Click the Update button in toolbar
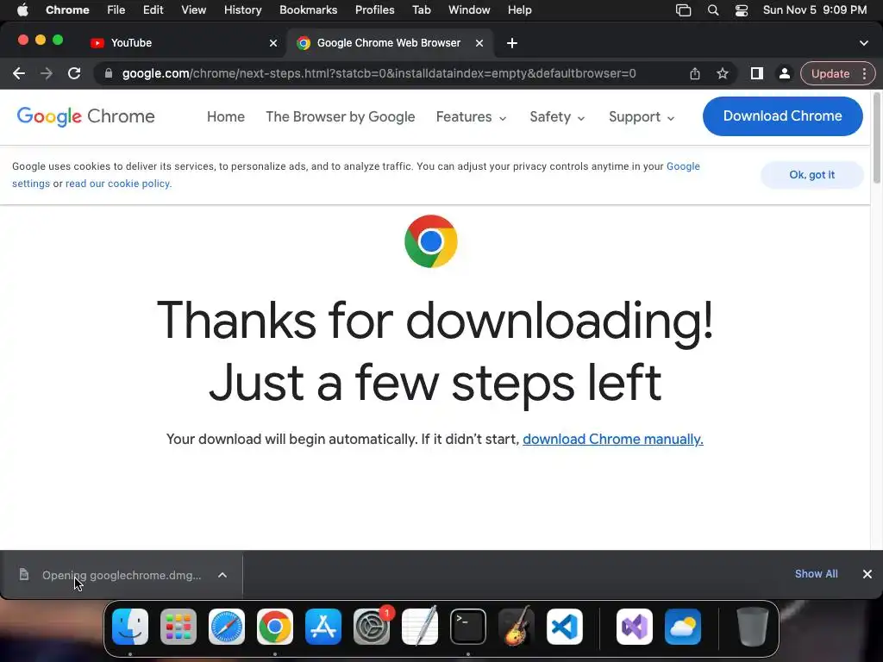The image size is (883, 662). 830,73
